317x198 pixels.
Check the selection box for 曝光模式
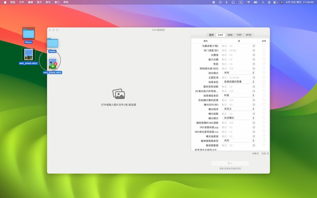pos(264,118)
